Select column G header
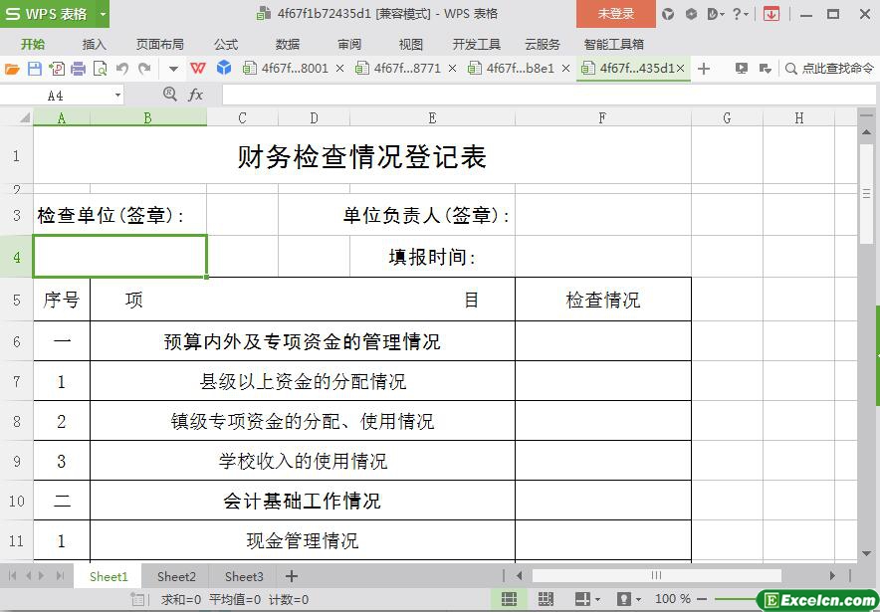 [727, 117]
